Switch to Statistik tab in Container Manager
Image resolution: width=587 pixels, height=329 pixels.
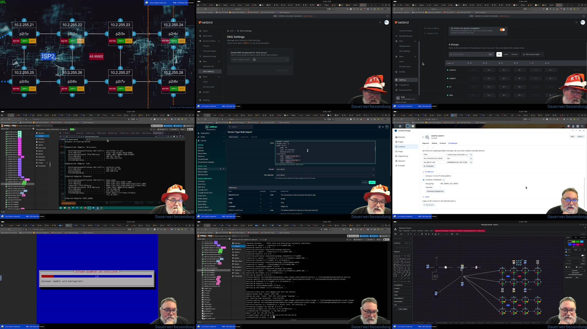[434, 143]
